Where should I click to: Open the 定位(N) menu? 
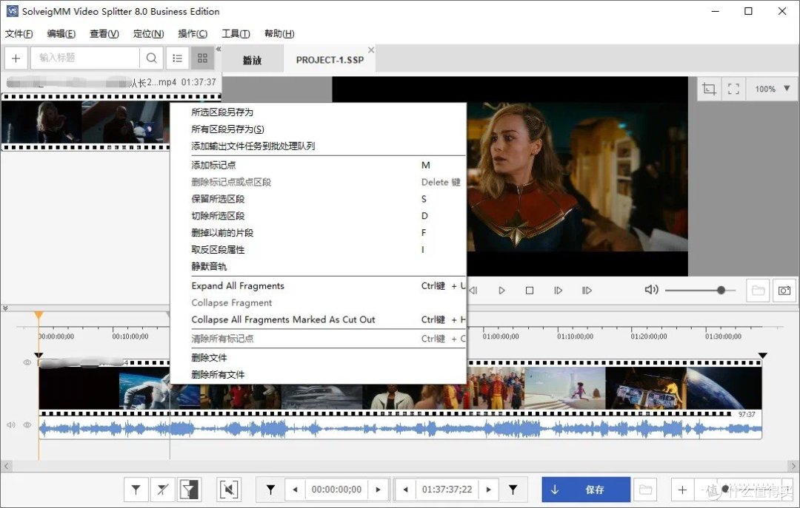[148, 33]
